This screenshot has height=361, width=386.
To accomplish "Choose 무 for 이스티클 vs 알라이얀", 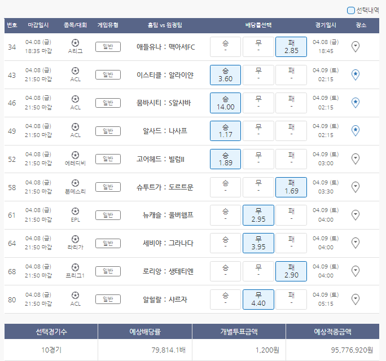I will [x=258, y=75].
